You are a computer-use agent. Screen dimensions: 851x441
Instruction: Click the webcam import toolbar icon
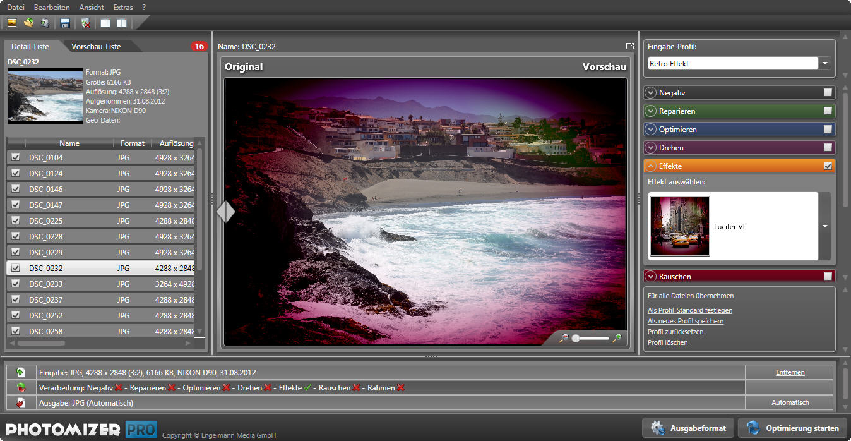[45, 23]
